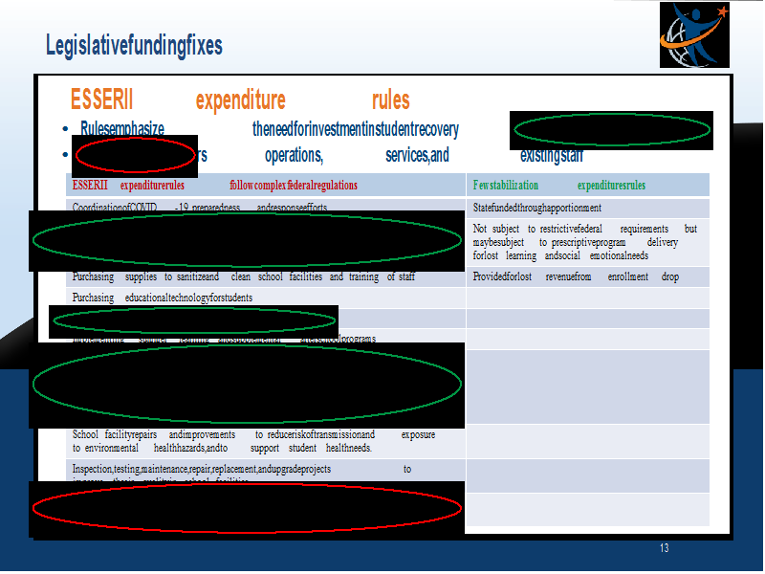Click the row starting "Inspection,testing,maintenance,repair"

(x=266, y=470)
